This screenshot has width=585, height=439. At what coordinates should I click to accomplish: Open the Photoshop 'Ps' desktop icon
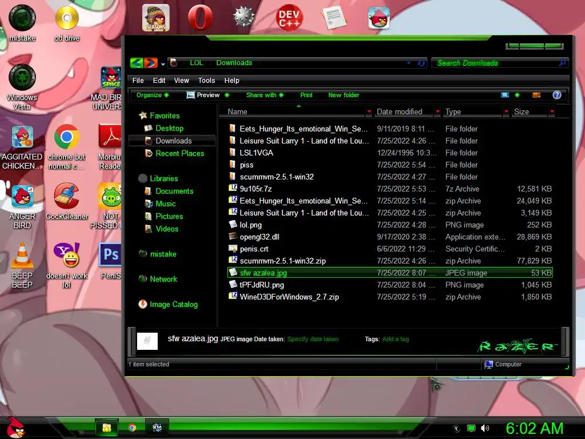(111, 261)
